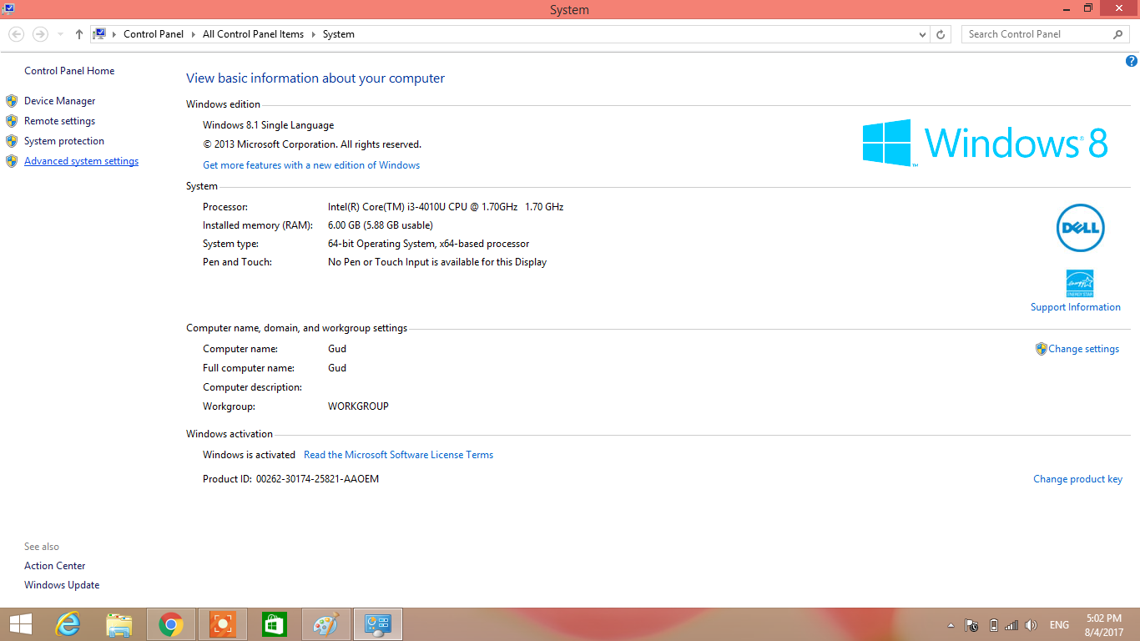Click the computer icon in the address bar
Viewport: 1140px width, 641px height.
tap(100, 34)
